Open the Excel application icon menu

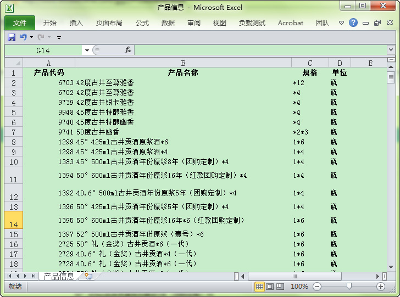[10, 8]
